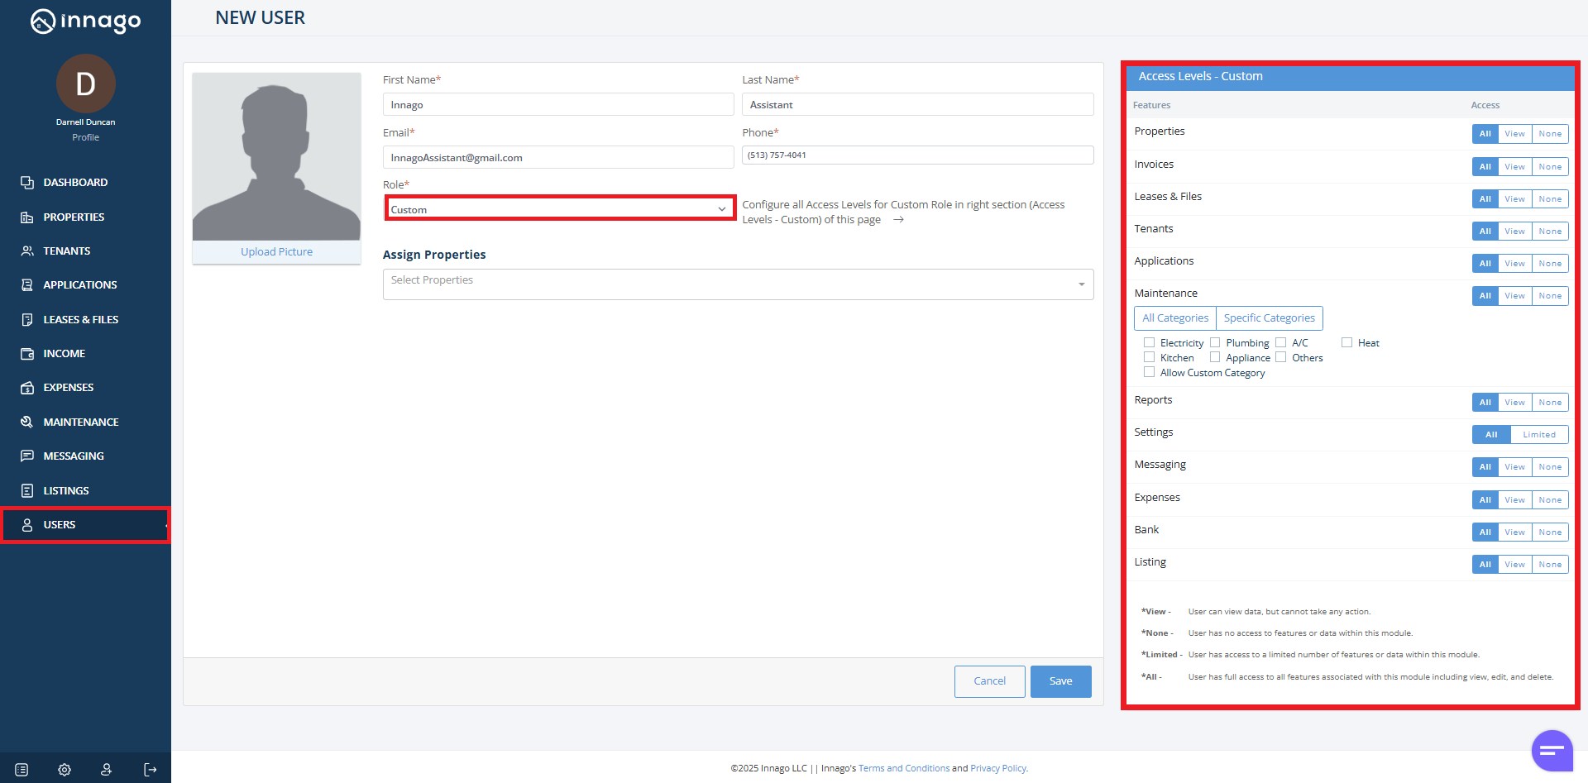The image size is (1588, 783).
Task: Enable the Electricity maintenance category checkbox
Action: coord(1149,342)
